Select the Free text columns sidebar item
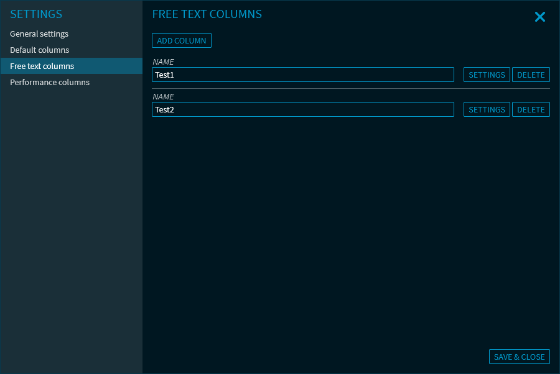 coord(42,66)
